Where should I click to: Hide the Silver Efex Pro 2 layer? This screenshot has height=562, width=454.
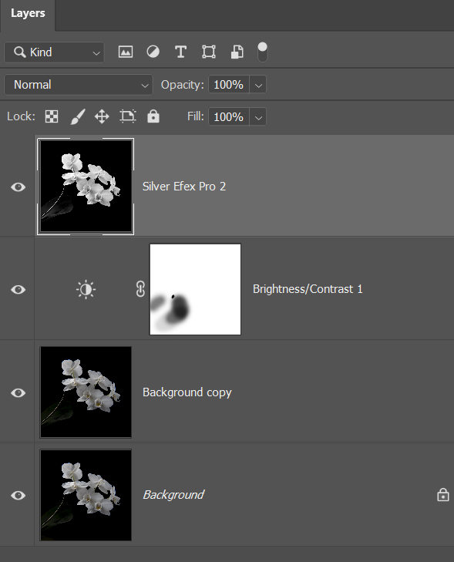point(18,187)
